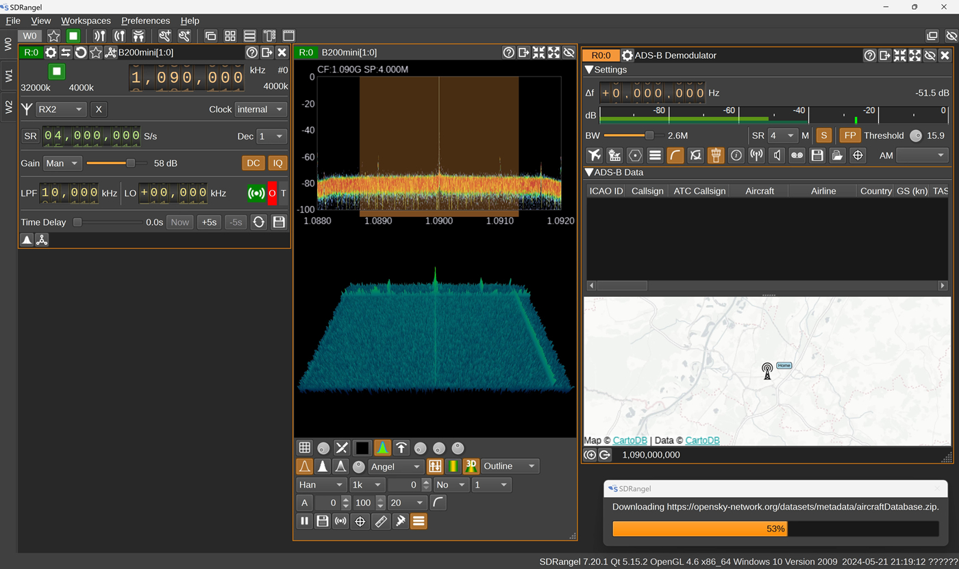This screenshot has height=569, width=959.
Task: Click the add Rx device icon in main toolbar
Action: click(x=100, y=36)
